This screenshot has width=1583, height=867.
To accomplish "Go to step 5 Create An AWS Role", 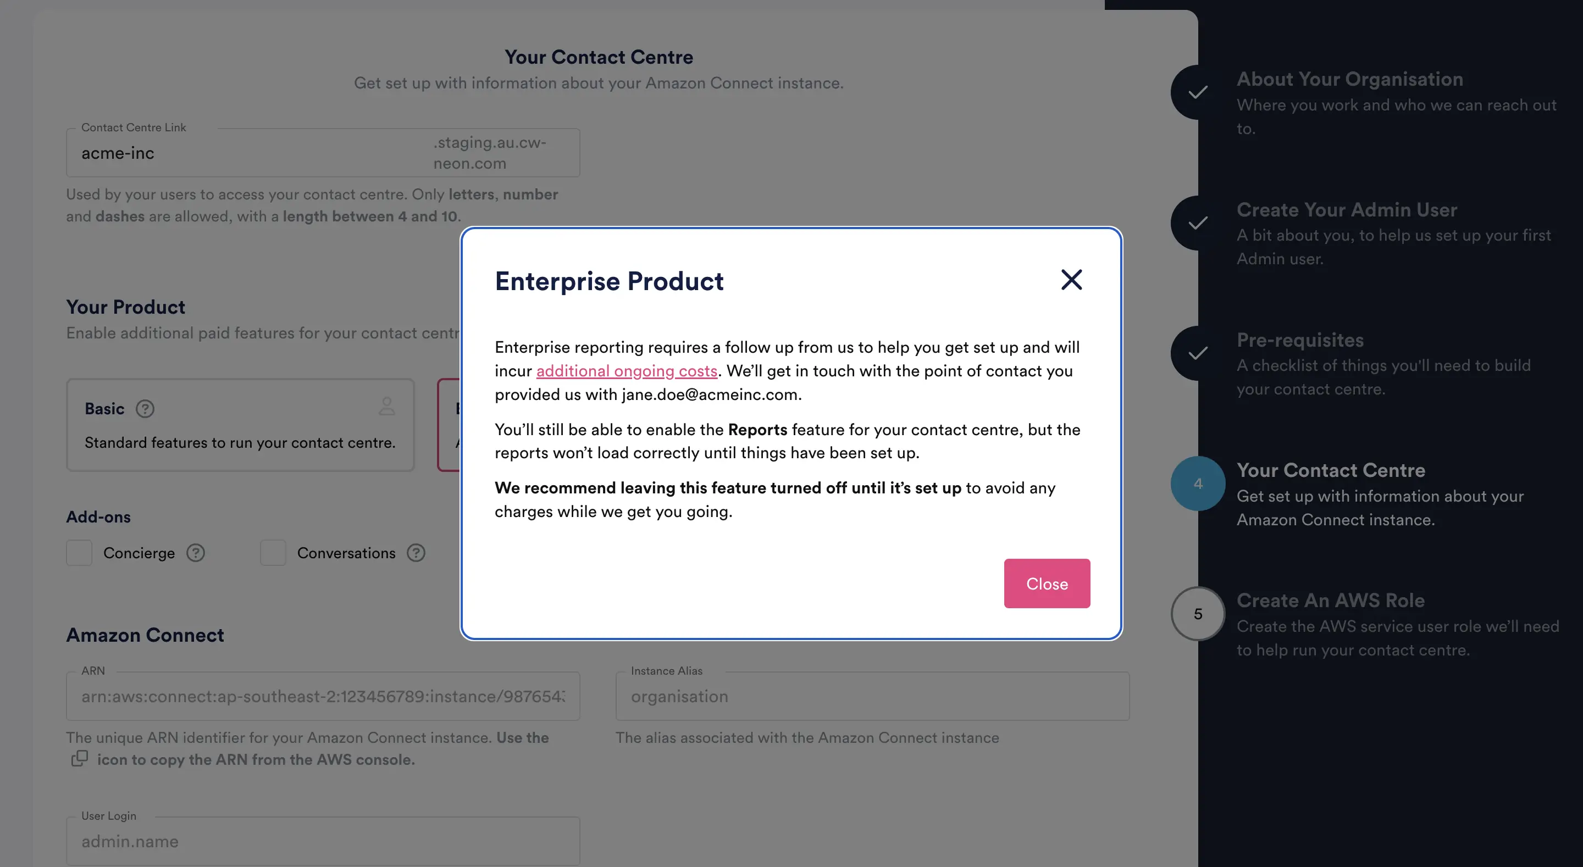I will (x=1197, y=614).
